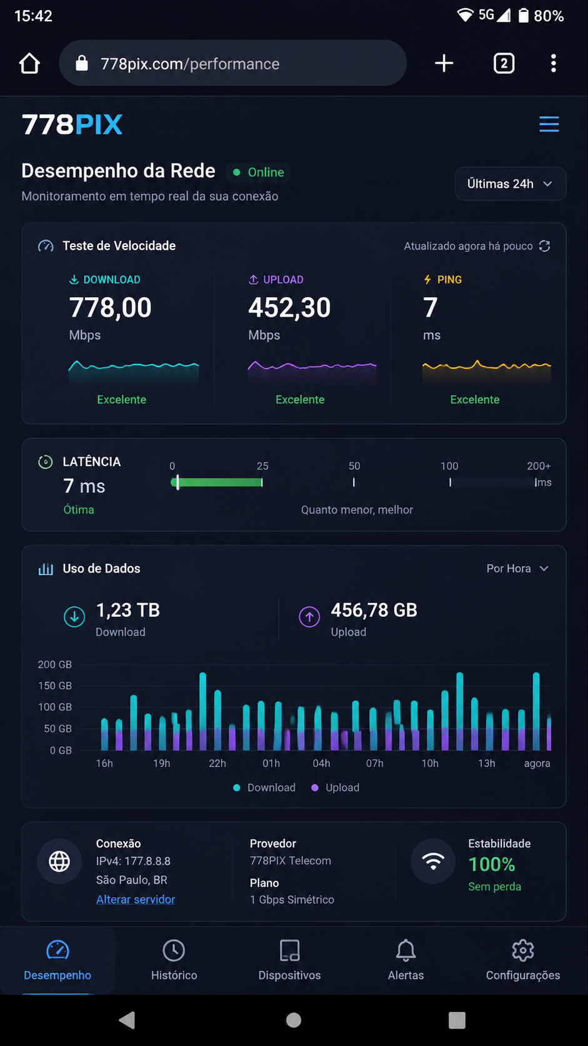Viewport: 588px width, 1046px height.
Task: Open the browser three-dot overflow menu
Action: click(553, 63)
